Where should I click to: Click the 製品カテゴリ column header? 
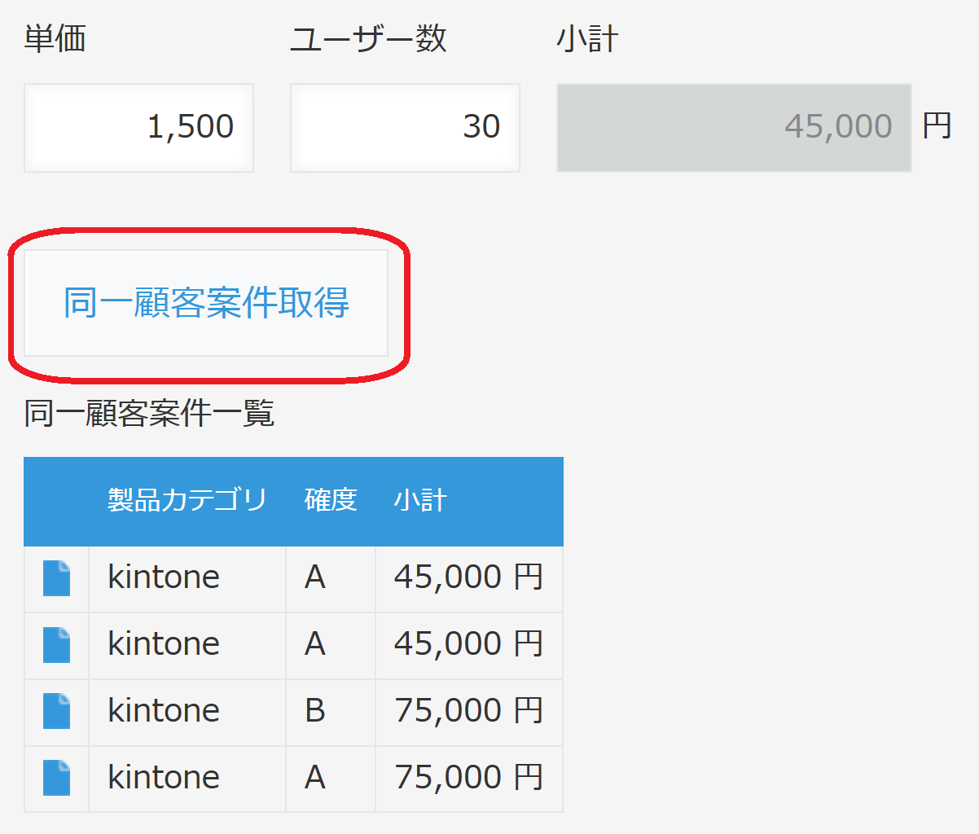(x=187, y=499)
